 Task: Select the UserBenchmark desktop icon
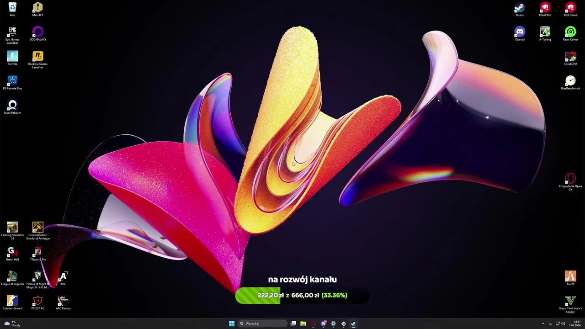[x=570, y=83]
